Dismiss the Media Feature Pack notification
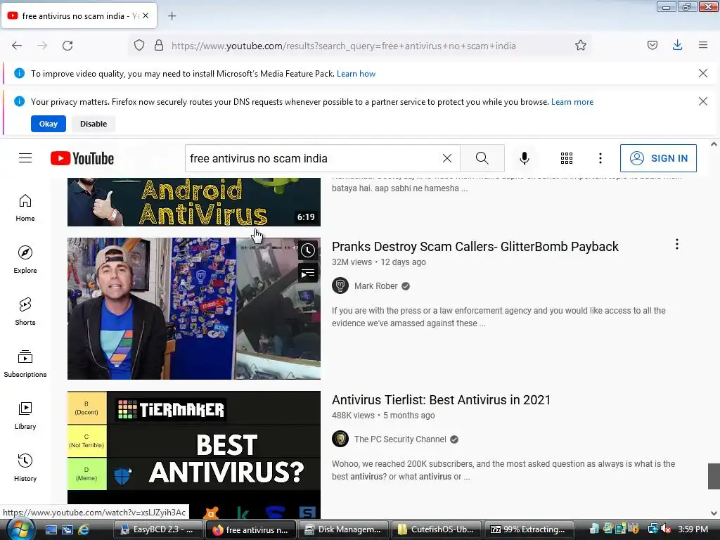The height and width of the screenshot is (540, 720). (702, 73)
